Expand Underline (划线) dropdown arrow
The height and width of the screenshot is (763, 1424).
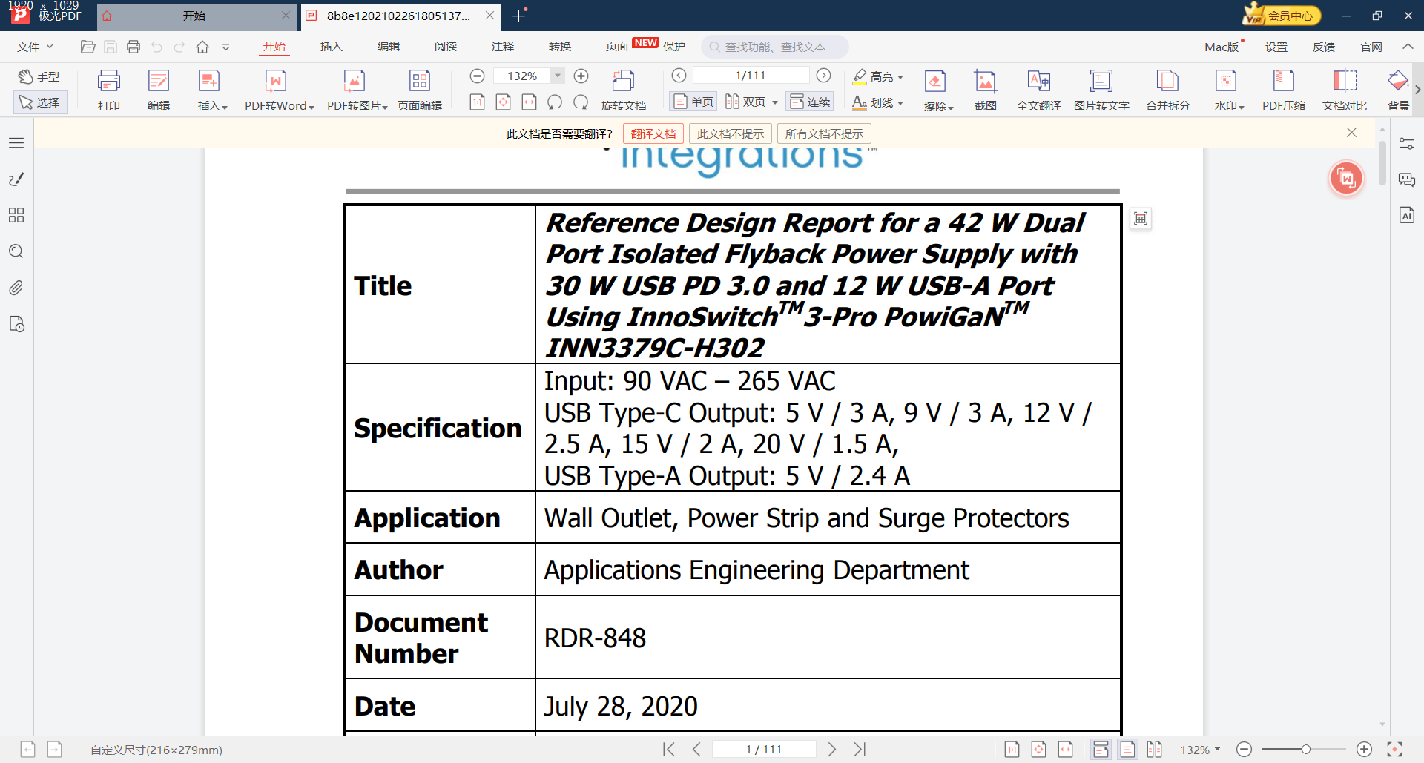click(x=900, y=103)
